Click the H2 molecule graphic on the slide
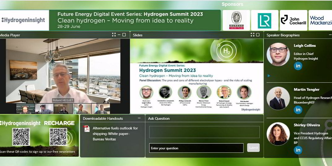 [x=226, y=51]
